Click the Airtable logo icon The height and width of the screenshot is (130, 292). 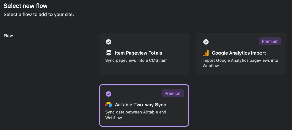(109, 105)
